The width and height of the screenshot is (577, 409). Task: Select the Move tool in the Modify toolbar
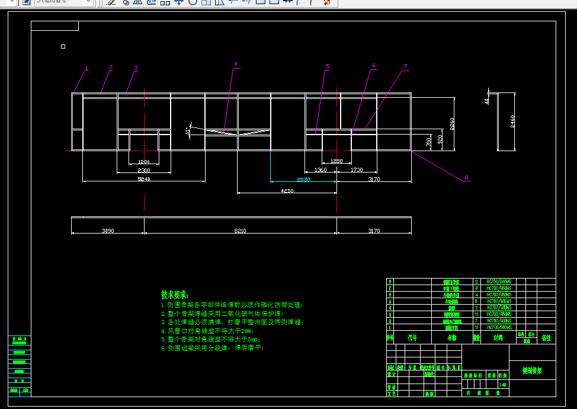179,2
